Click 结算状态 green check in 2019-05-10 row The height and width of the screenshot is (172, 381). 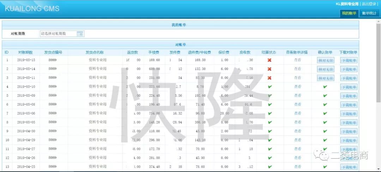(x=270, y=87)
